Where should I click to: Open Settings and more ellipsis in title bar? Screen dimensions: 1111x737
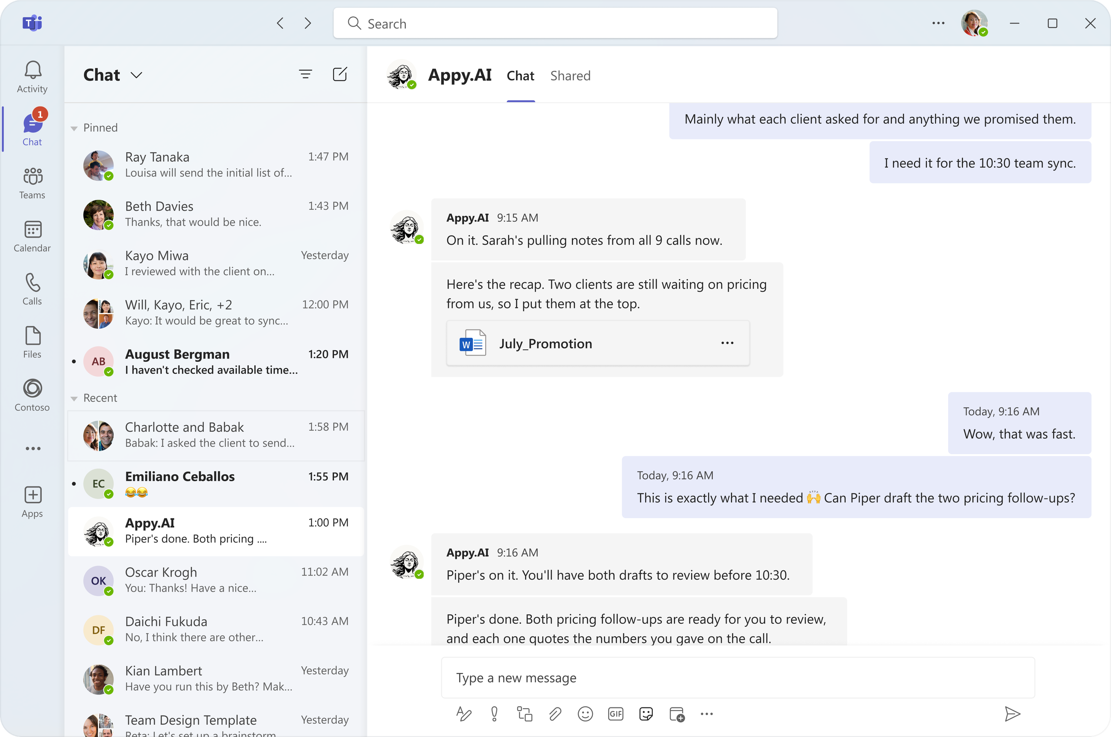coord(938,23)
